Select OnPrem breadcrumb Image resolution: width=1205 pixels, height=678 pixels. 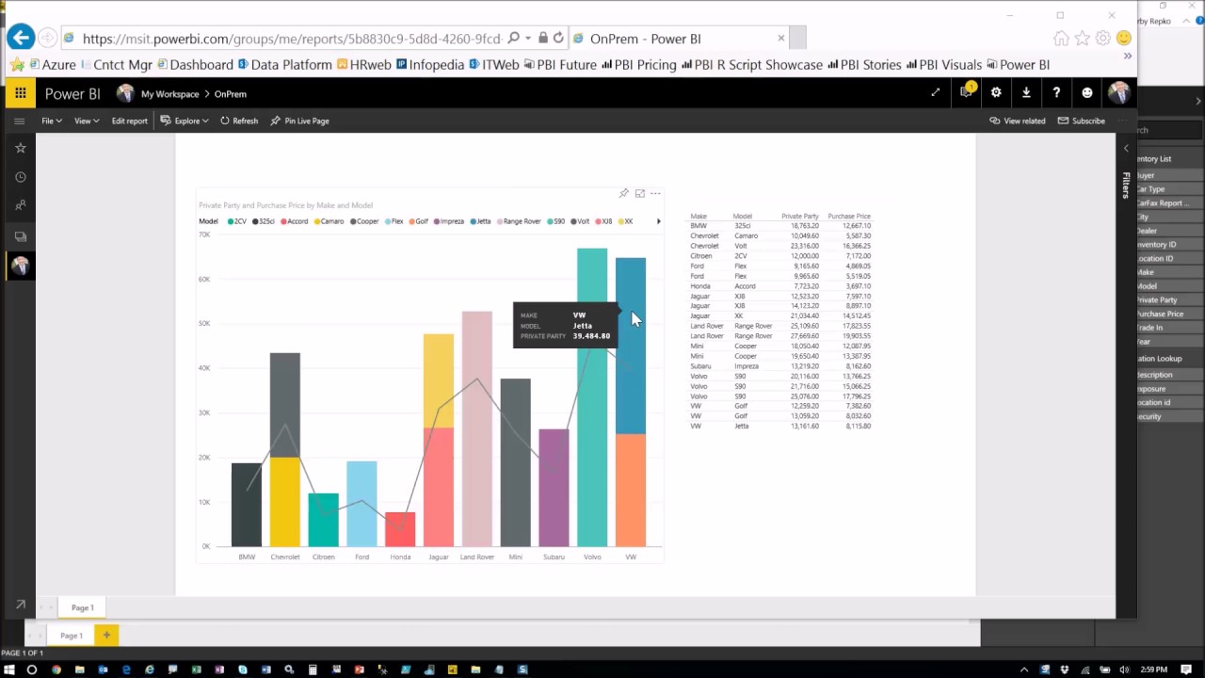click(230, 94)
